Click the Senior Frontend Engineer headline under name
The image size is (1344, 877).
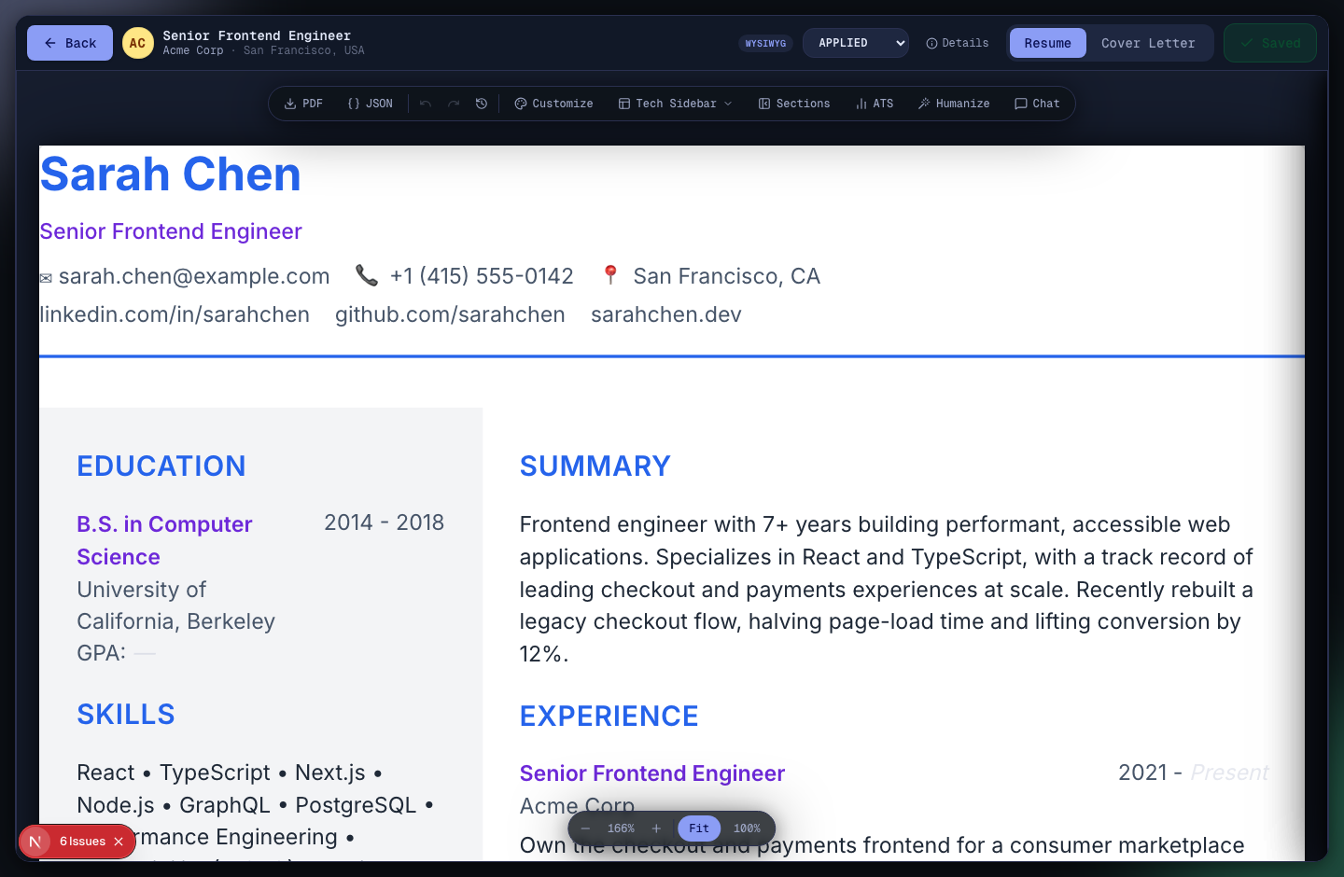coord(171,231)
